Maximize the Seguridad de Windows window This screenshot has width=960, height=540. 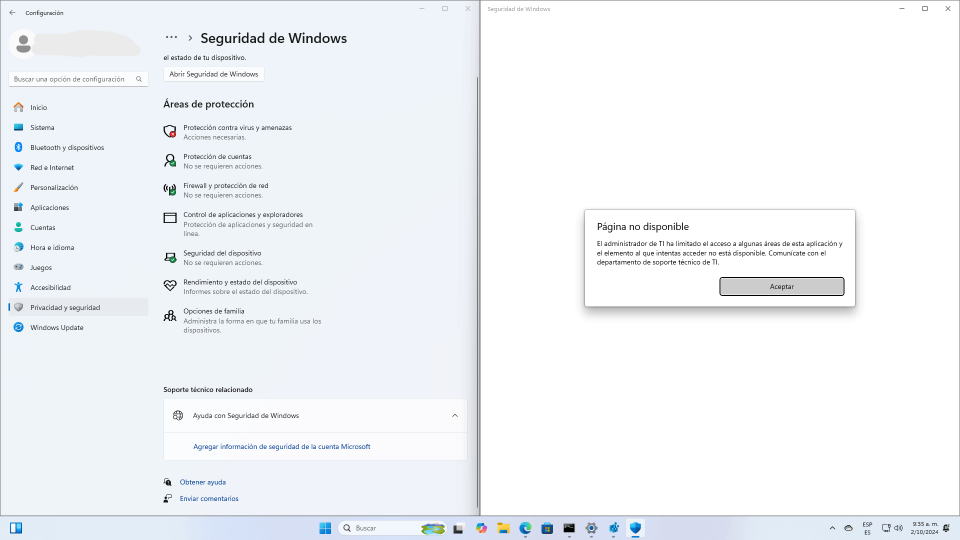point(925,8)
